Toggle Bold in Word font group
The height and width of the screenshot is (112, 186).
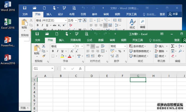[x=38, y=25]
